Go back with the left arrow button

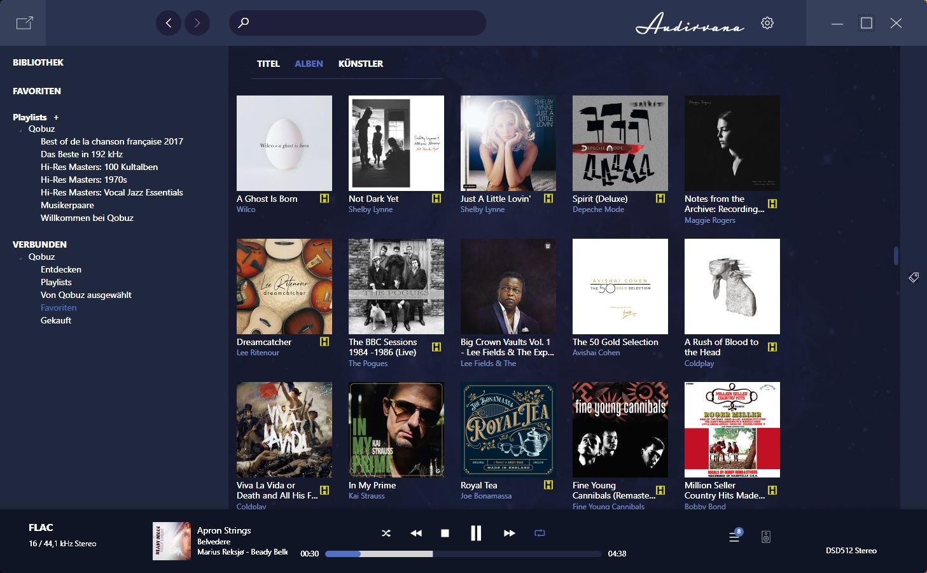click(x=169, y=23)
